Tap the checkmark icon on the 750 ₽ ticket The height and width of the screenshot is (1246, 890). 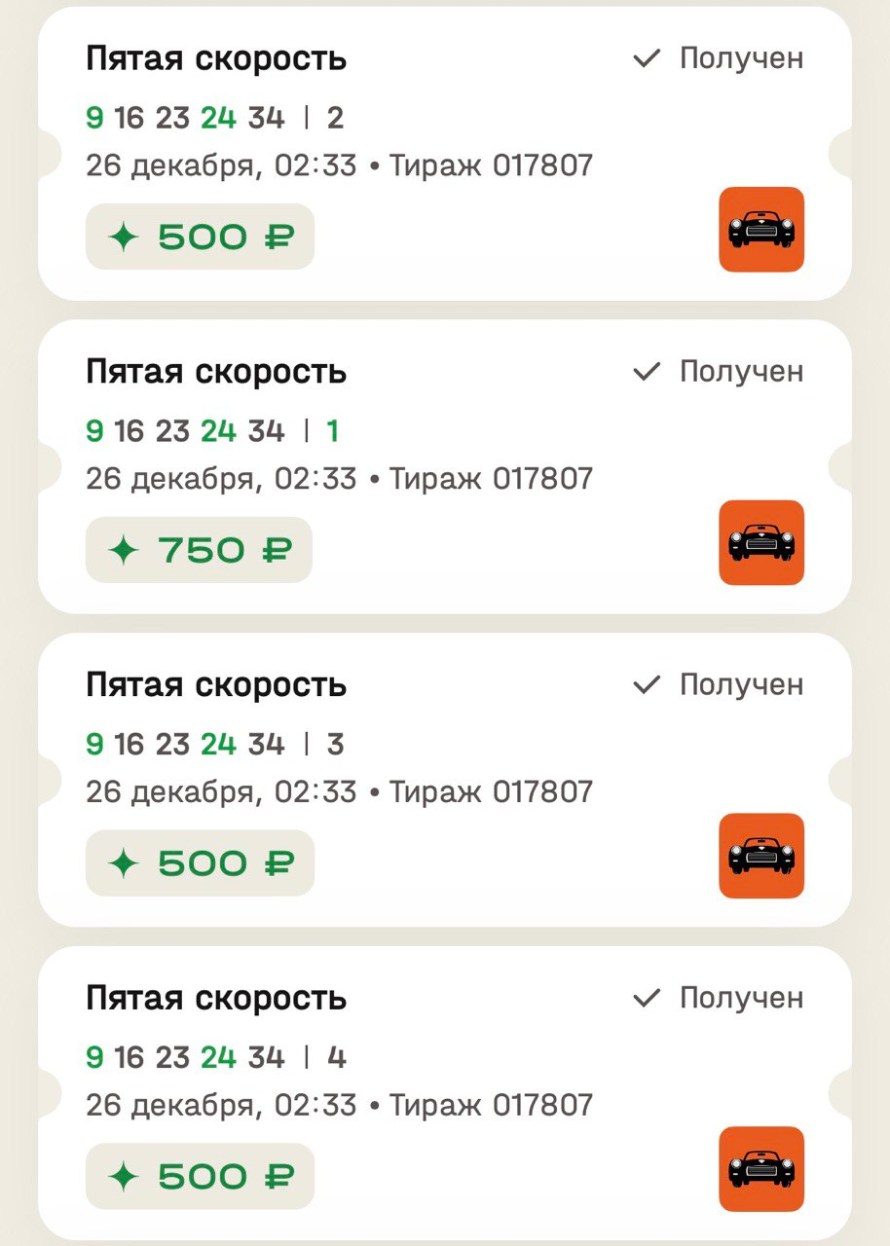(x=647, y=372)
